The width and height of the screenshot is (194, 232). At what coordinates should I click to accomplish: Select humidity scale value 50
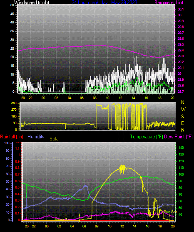[x=7, y=181]
